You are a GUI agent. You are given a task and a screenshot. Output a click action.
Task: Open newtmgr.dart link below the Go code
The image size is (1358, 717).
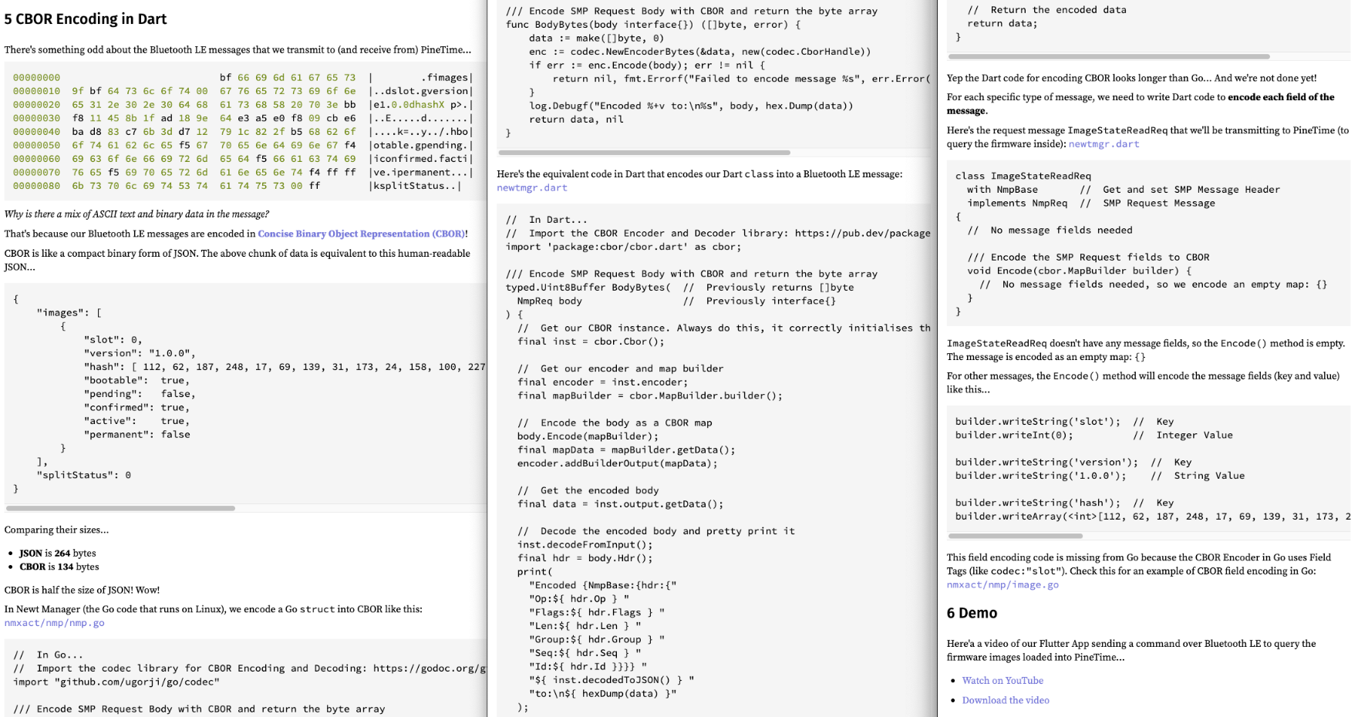532,187
